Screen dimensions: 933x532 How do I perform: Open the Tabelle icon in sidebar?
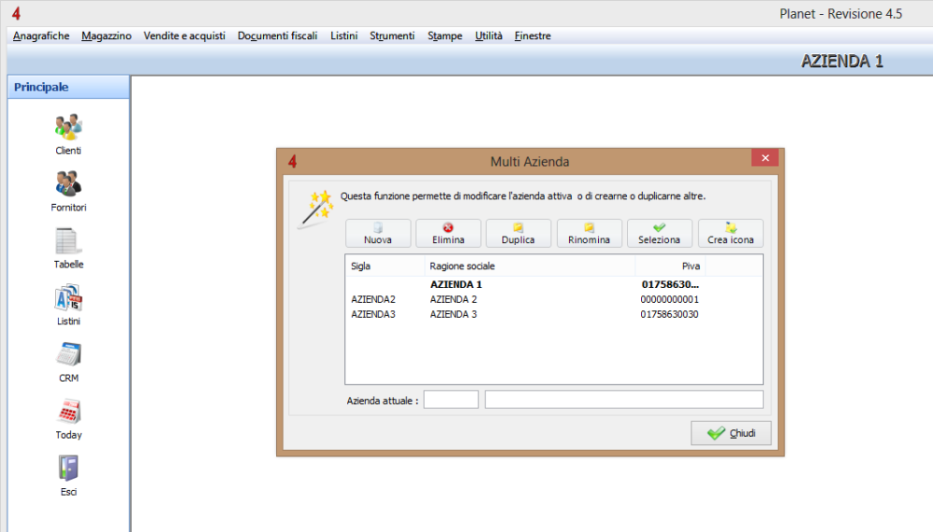tap(68, 248)
